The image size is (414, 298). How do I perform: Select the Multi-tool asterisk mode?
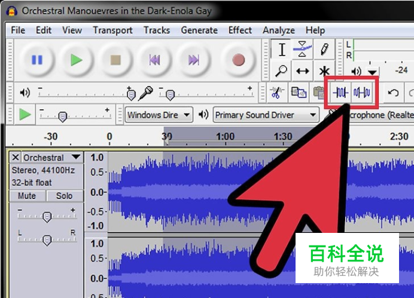pyautogui.click(x=324, y=70)
